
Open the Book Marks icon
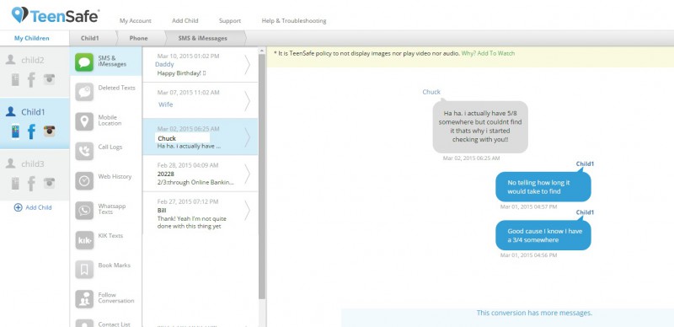[x=84, y=270]
